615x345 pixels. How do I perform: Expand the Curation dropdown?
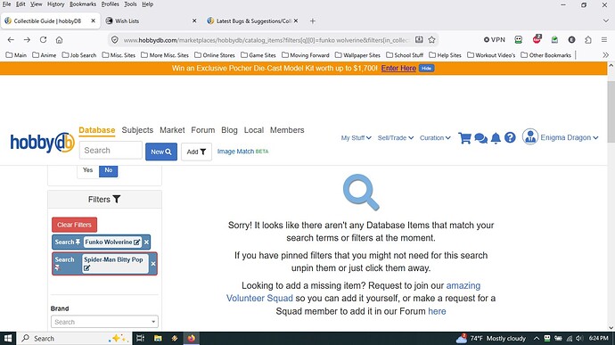click(x=435, y=138)
